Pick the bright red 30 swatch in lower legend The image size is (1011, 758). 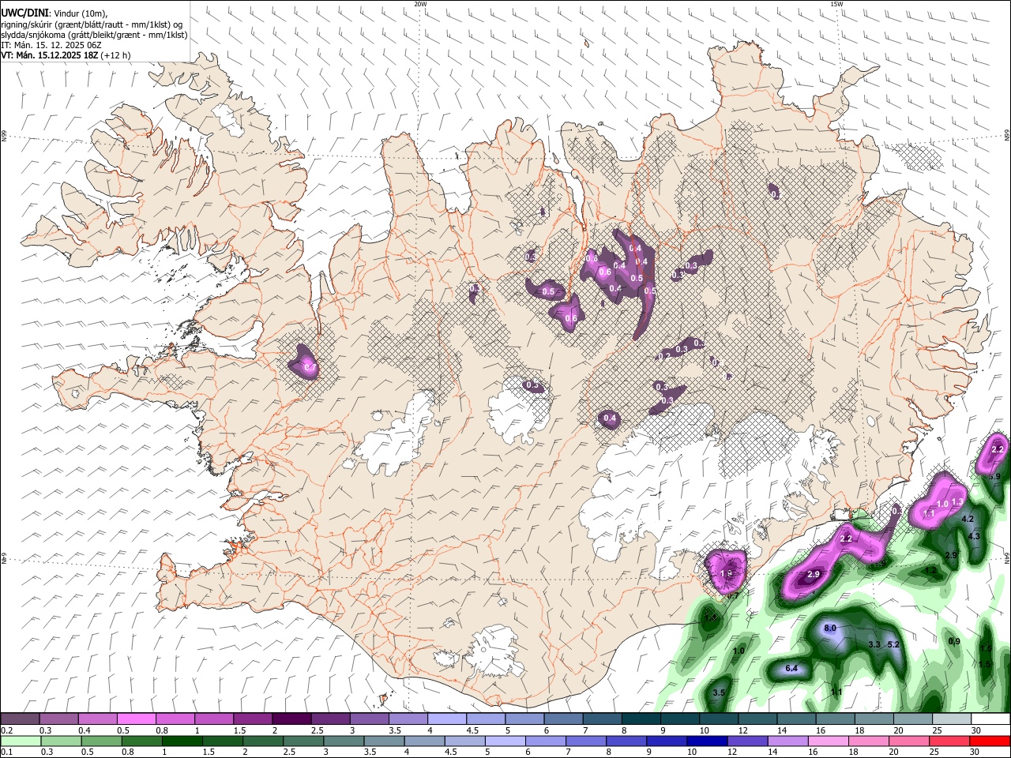coord(990,741)
